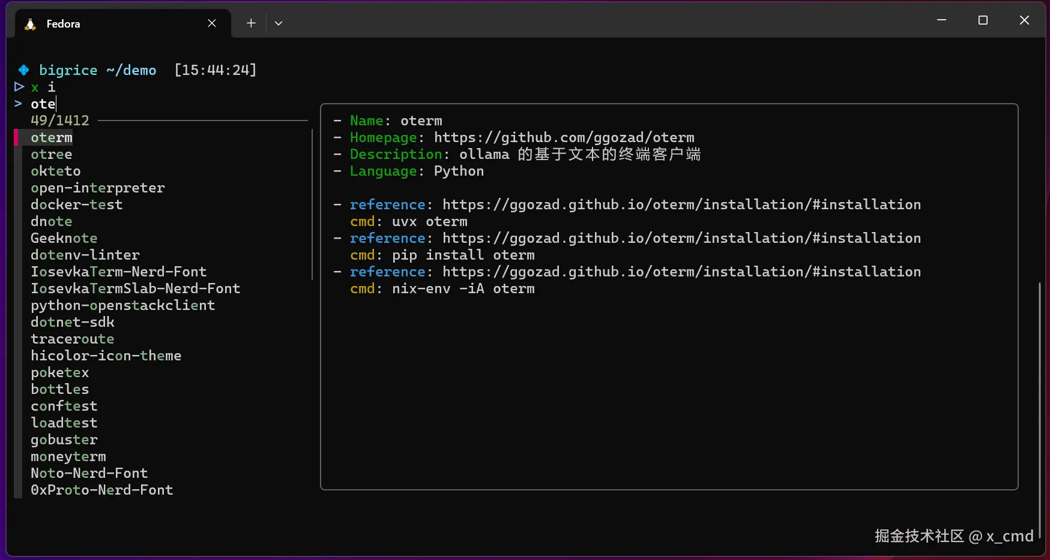The width and height of the screenshot is (1050, 560).
Task: Select the traceroute entry
Action: [73, 339]
